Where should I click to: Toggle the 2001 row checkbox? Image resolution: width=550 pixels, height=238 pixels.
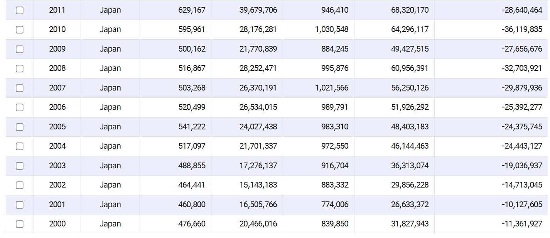pos(20,205)
